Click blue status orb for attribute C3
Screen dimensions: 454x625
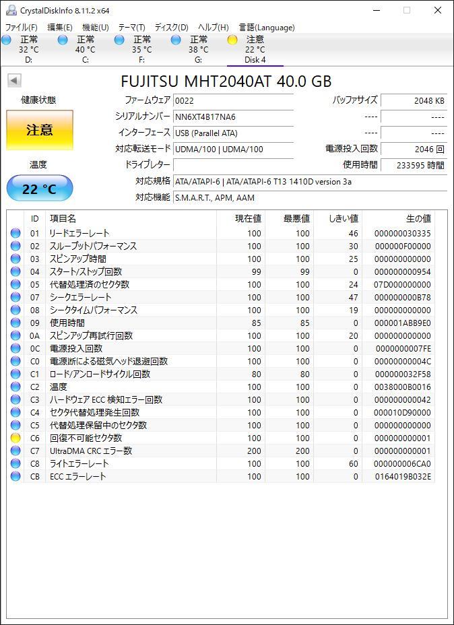[x=15, y=399]
